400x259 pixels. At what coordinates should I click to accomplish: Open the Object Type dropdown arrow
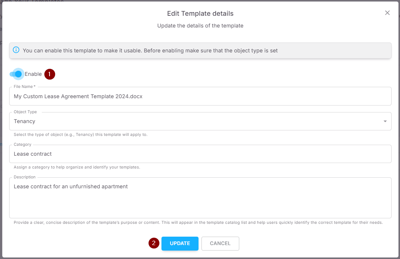tap(385, 121)
